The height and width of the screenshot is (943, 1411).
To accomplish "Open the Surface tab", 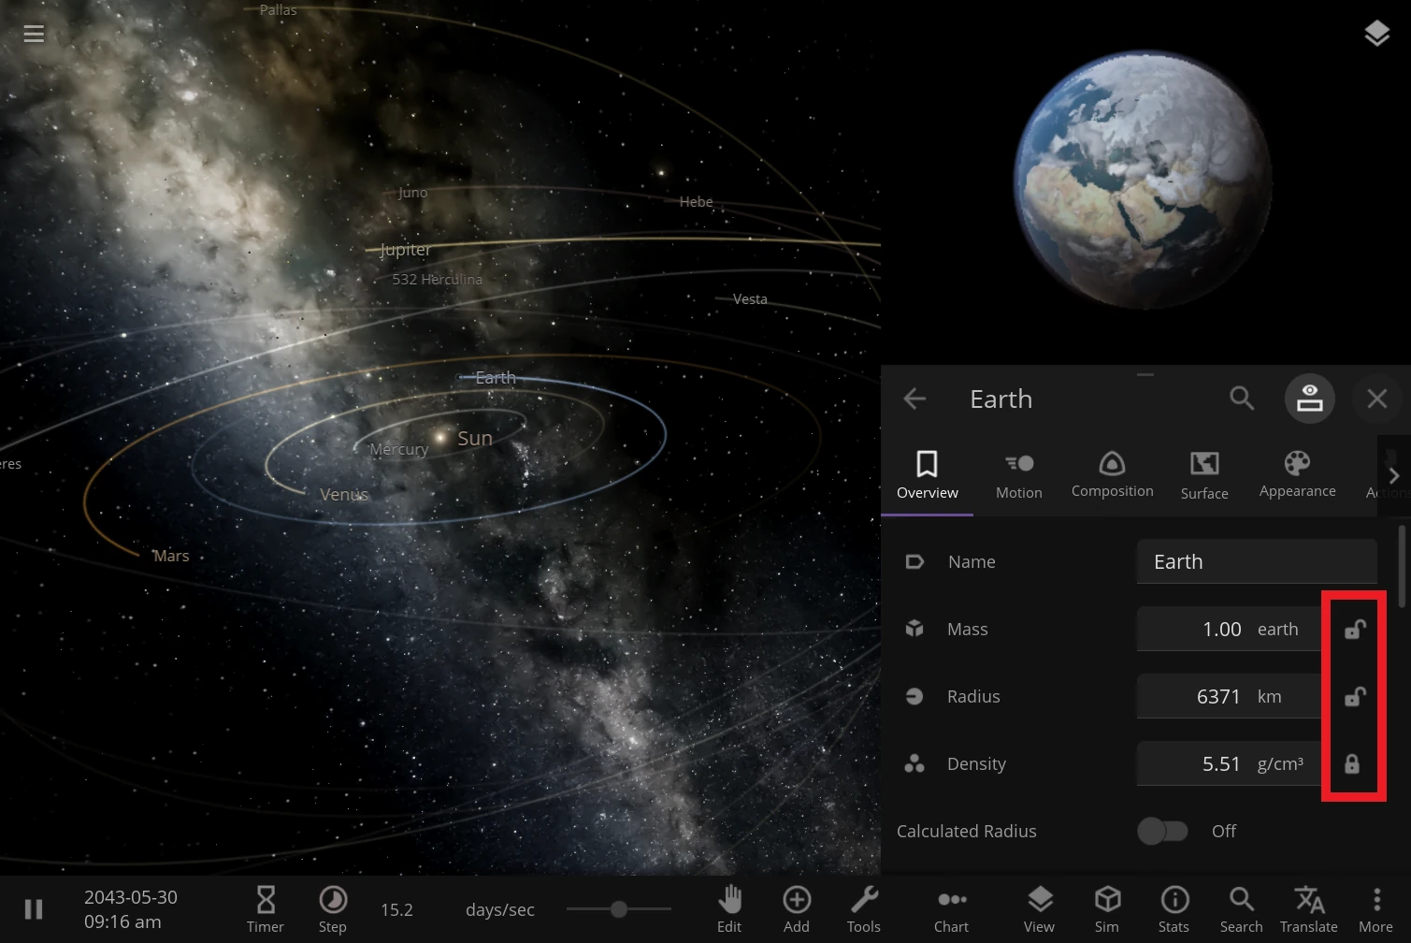I will tap(1204, 475).
